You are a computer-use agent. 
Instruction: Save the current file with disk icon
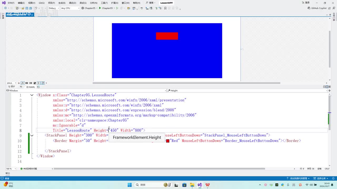(27, 8)
